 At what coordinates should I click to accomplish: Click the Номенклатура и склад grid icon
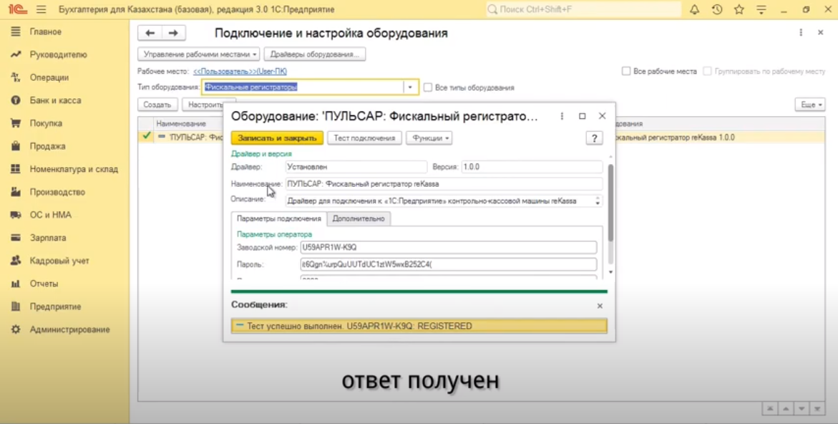point(16,169)
